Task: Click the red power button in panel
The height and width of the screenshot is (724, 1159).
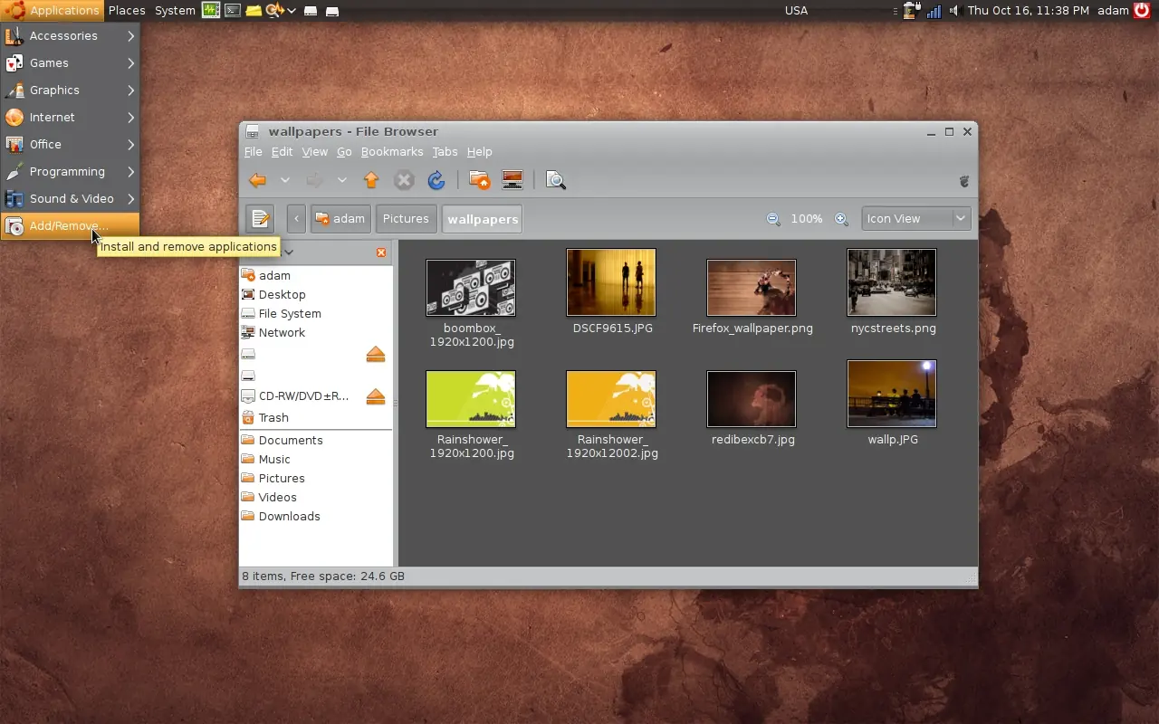Action: click(1142, 10)
